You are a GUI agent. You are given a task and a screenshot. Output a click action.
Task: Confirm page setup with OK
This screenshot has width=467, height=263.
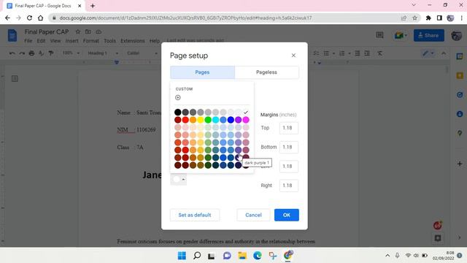(287, 215)
